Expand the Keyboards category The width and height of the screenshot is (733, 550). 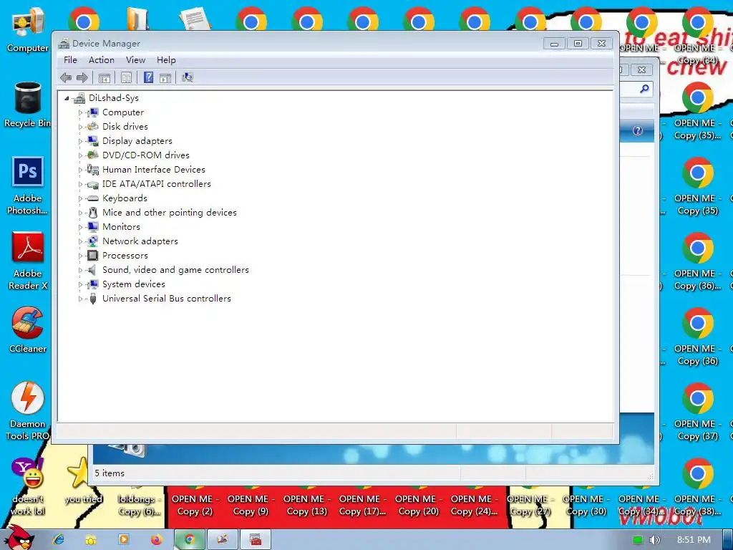(80, 198)
